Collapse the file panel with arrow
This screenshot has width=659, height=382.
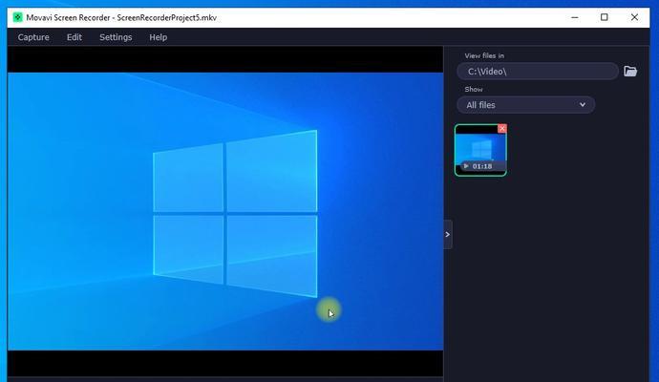tap(448, 234)
